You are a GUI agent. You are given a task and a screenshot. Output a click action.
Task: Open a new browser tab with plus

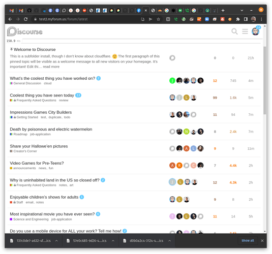223,10
